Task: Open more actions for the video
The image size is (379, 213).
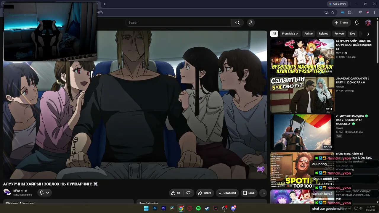Action: click(x=263, y=193)
